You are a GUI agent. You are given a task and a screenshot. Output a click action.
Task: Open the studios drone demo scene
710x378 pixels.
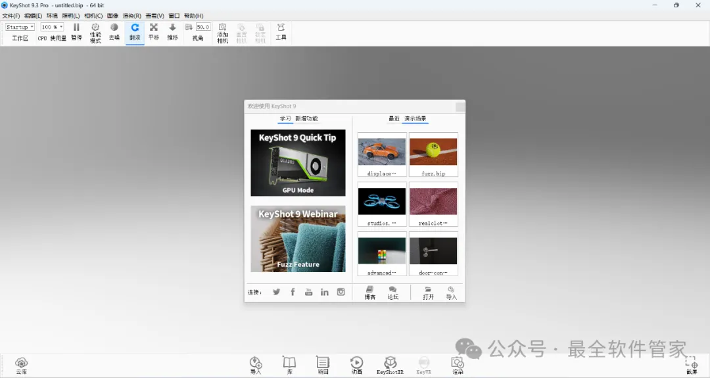pyautogui.click(x=382, y=204)
